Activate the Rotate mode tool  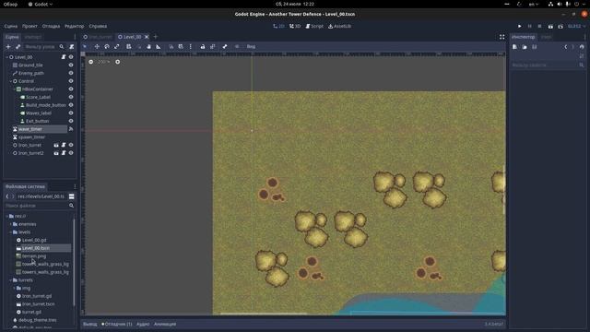click(x=107, y=47)
